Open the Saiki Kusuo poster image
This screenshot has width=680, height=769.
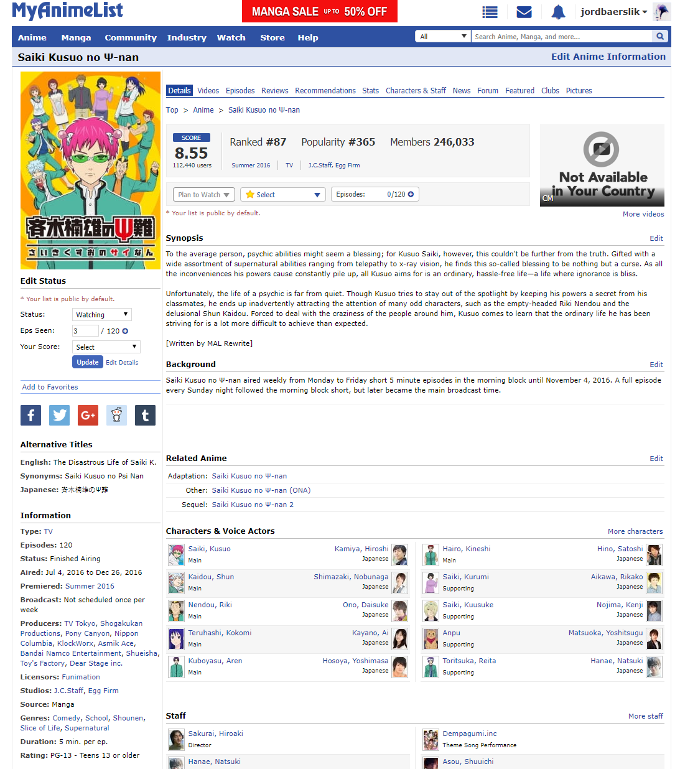click(90, 170)
